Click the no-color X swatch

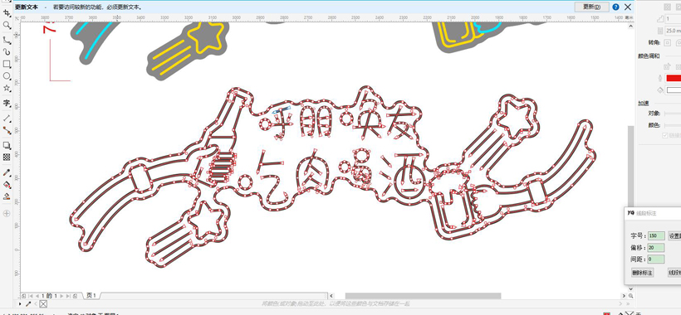point(42,304)
